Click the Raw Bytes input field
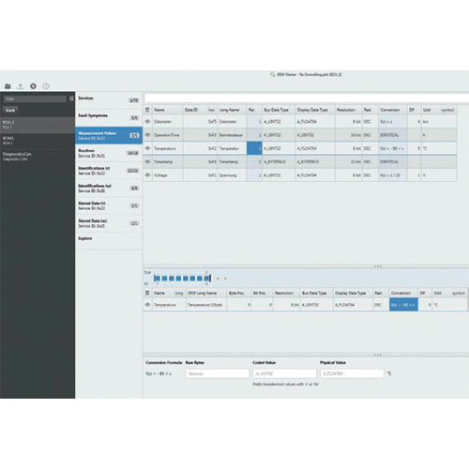 217,373
